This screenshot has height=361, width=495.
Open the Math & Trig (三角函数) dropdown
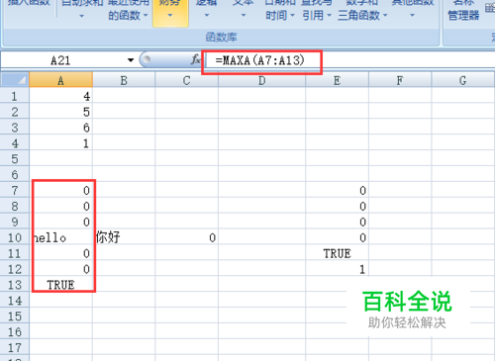tap(362, 16)
